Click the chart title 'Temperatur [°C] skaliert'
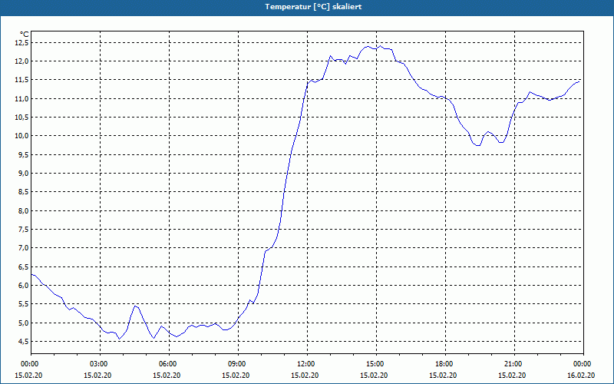This screenshot has height=384, width=614. (313, 7)
